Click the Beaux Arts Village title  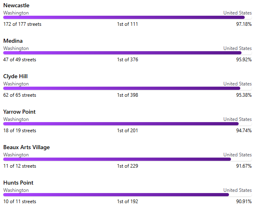click(27, 147)
